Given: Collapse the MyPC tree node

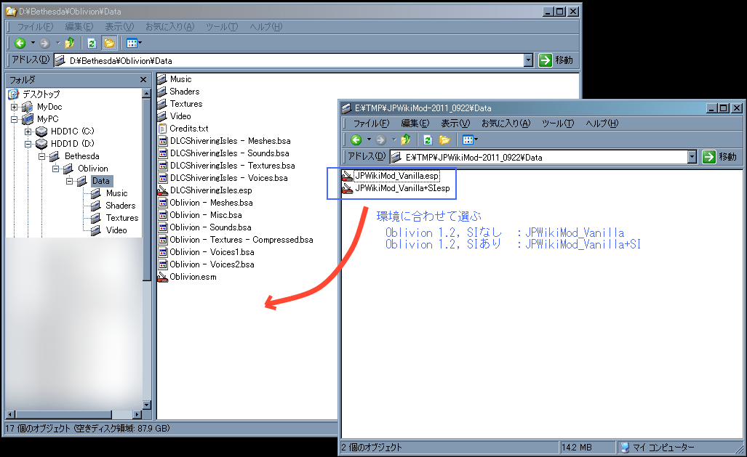Looking at the screenshot, I should 15,119.
